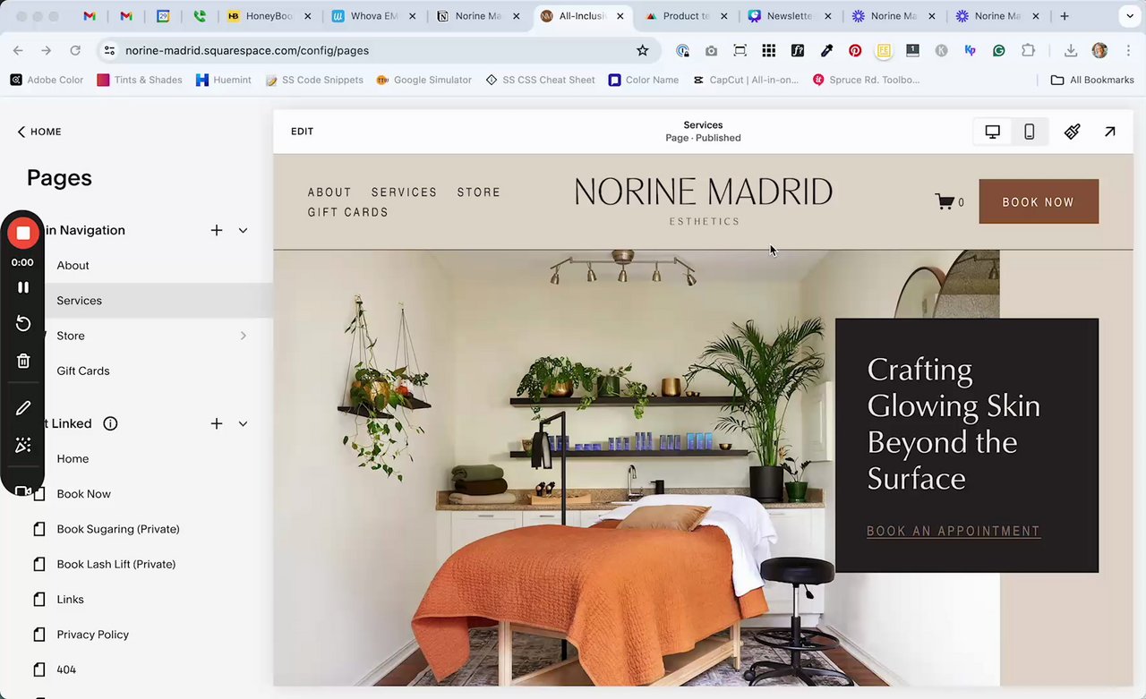The width and height of the screenshot is (1146, 699).
Task: Switch to the HoneyBook tab
Action: (268, 16)
